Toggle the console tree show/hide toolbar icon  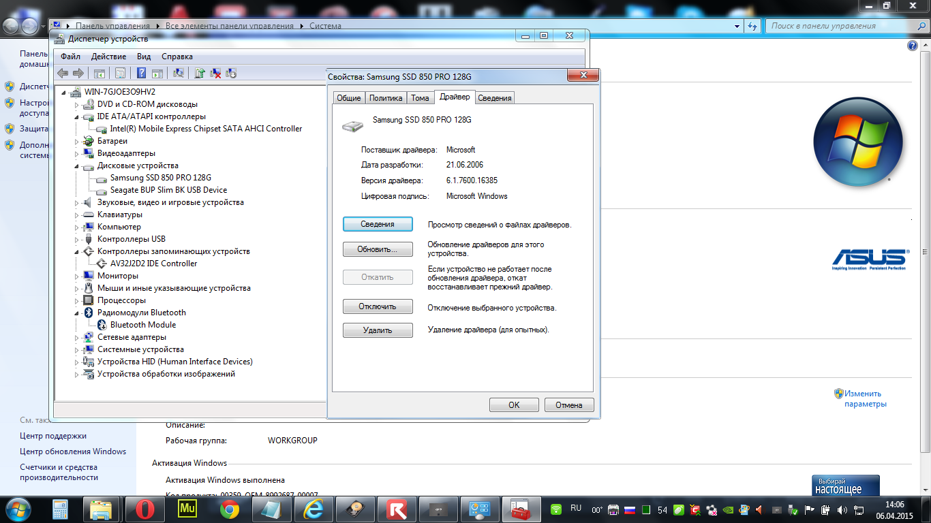99,73
